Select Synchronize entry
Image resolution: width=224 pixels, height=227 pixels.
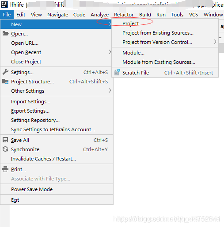coord(57,149)
